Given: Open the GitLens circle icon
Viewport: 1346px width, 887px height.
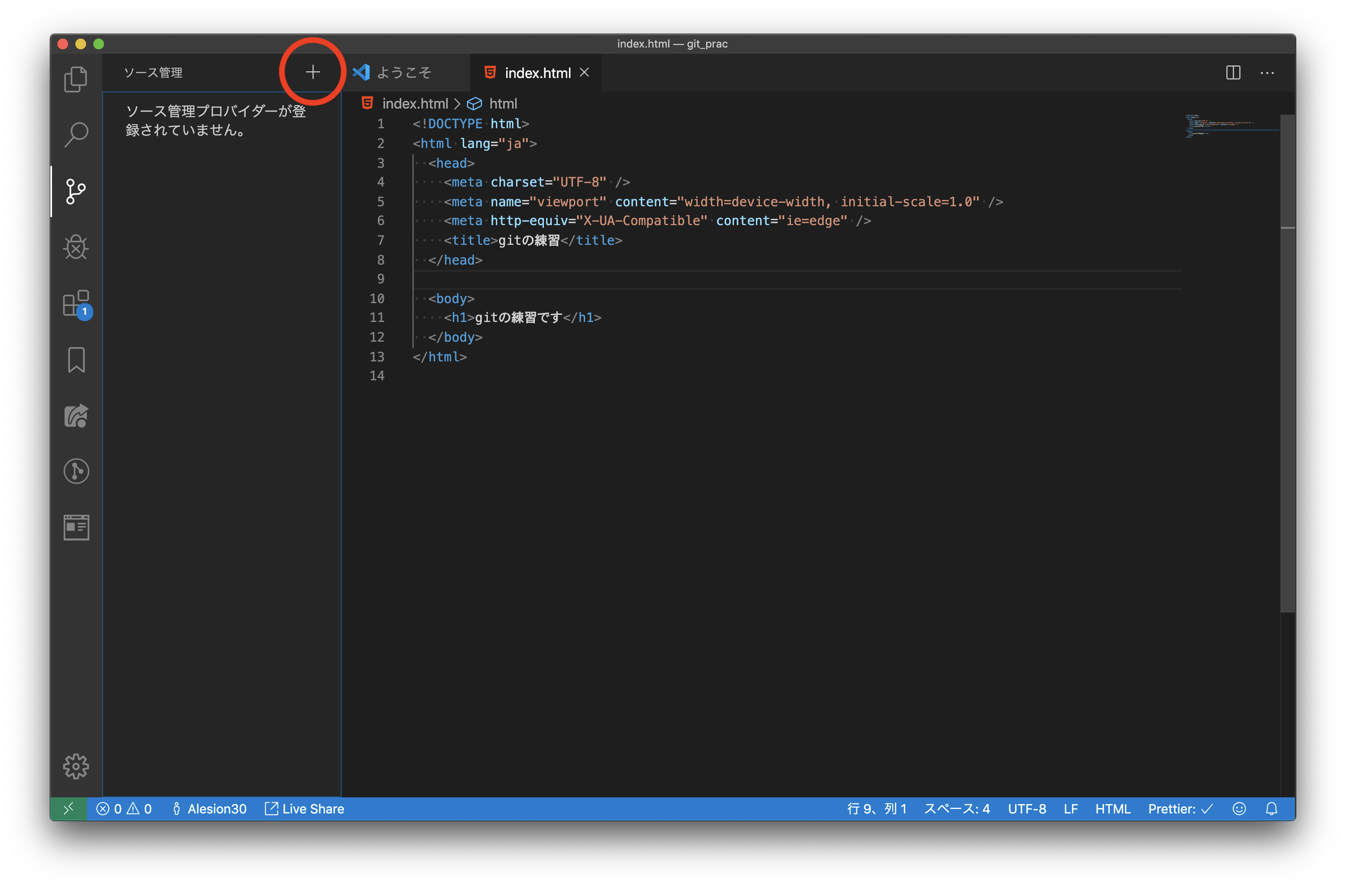Looking at the screenshot, I should click(76, 471).
